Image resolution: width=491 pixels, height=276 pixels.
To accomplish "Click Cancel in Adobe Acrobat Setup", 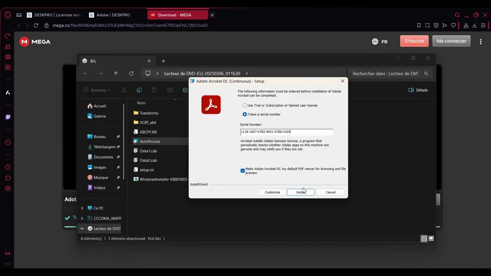I will [x=331, y=192].
